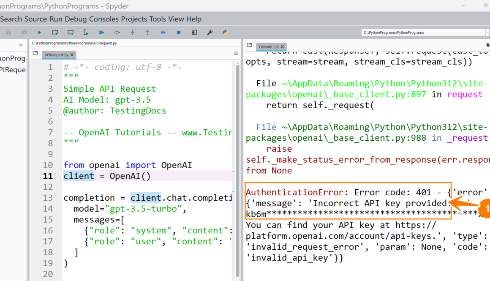Open the PYTHONPATH manager Python icon
490x281 pixels.
[225, 33]
